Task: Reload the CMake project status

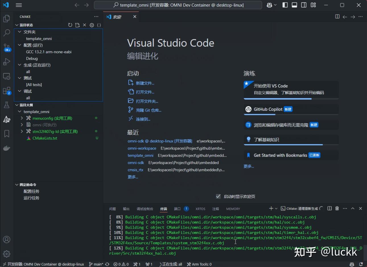Action: coord(70,25)
